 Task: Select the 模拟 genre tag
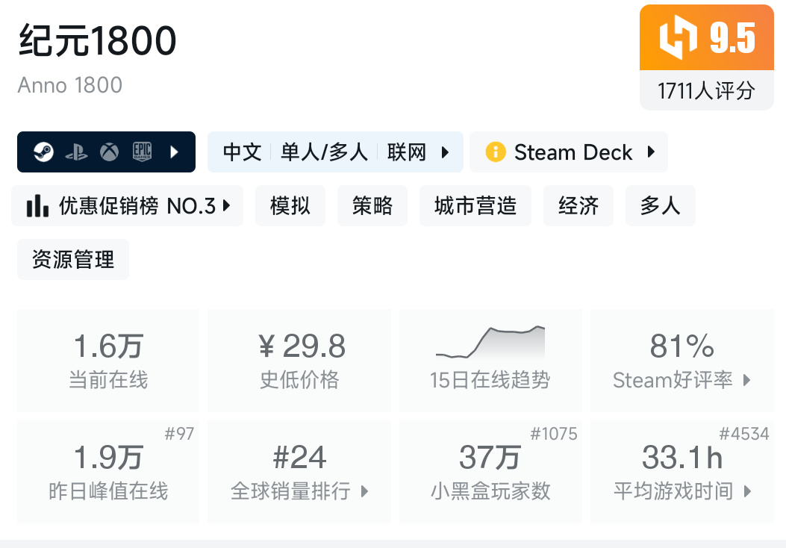pyautogui.click(x=290, y=205)
